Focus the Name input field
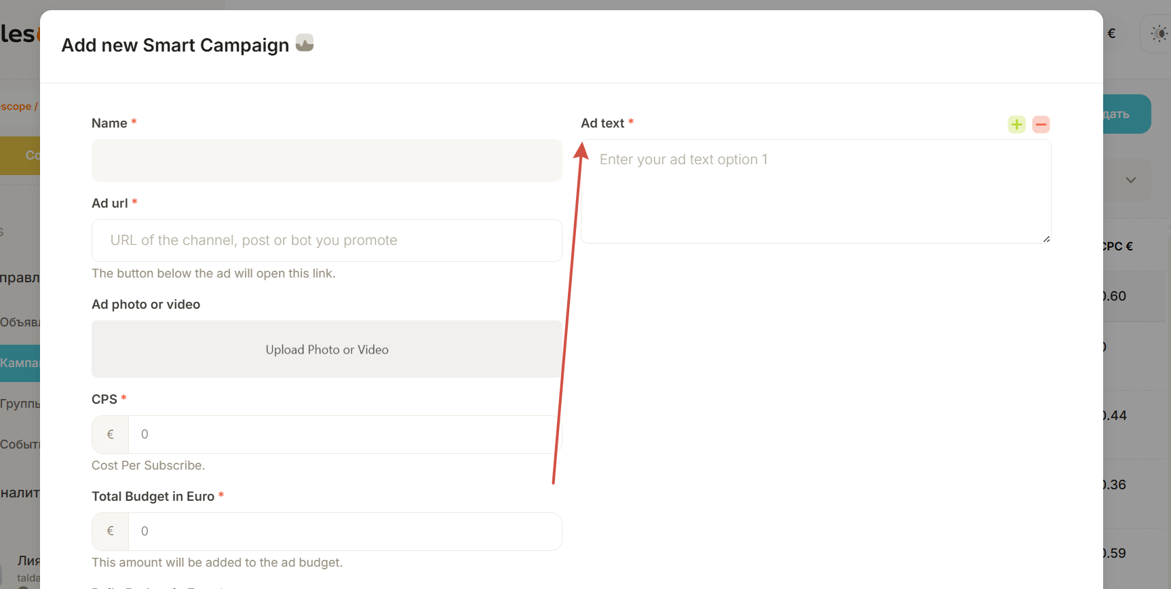 (x=326, y=161)
